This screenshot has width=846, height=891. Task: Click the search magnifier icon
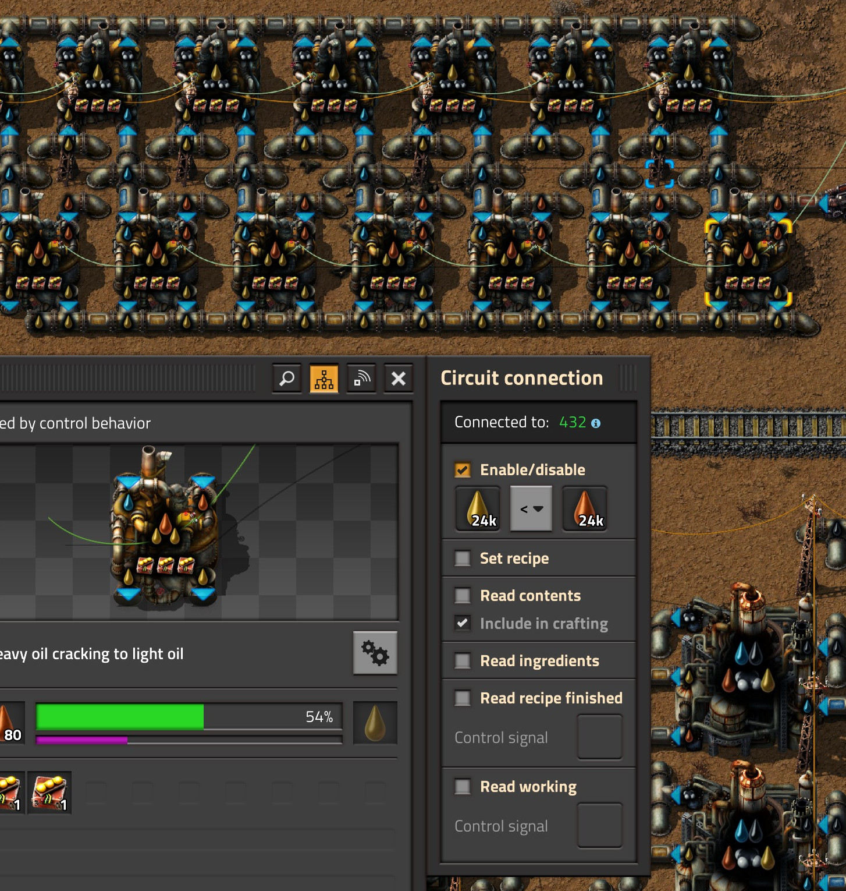click(x=287, y=379)
